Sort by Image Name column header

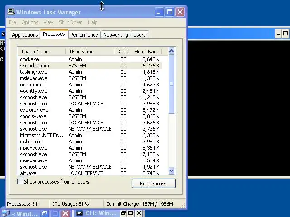pyautogui.click(x=42, y=52)
